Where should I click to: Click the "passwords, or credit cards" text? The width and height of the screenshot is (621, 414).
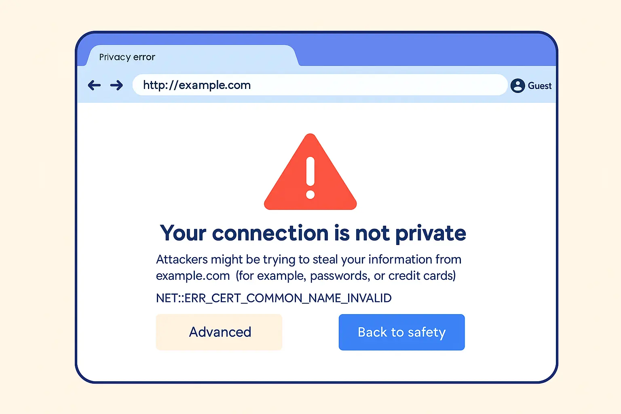click(x=382, y=276)
